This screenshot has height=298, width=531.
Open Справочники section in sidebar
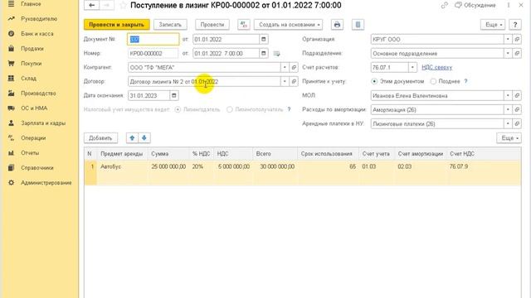click(x=37, y=167)
